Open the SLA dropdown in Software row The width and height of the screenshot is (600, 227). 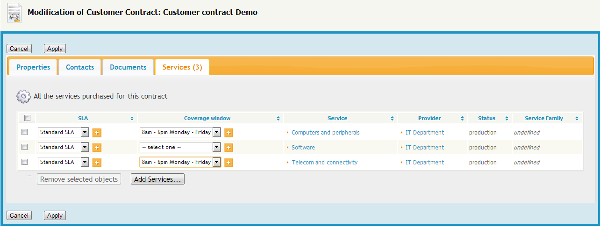85,148
